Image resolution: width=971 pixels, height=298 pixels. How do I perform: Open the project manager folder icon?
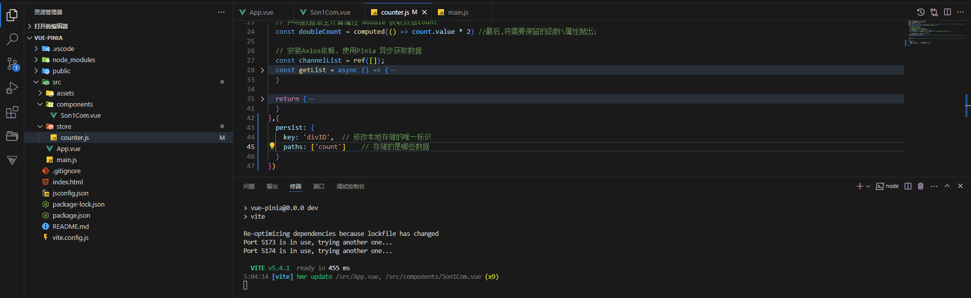(12, 136)
